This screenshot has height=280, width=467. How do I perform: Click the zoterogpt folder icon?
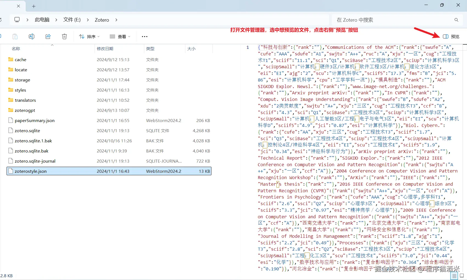[x=11, y=110]
